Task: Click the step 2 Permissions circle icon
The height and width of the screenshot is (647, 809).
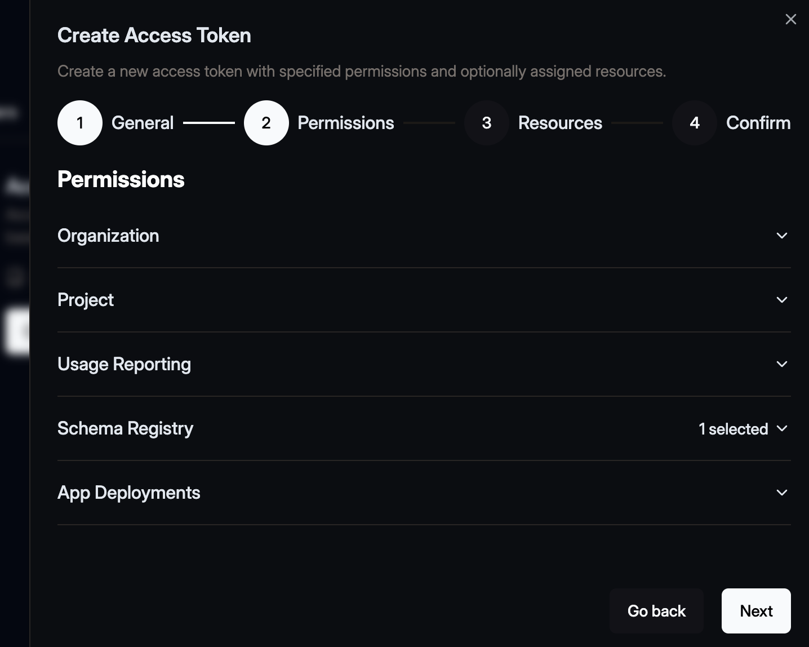Action: 266,123
